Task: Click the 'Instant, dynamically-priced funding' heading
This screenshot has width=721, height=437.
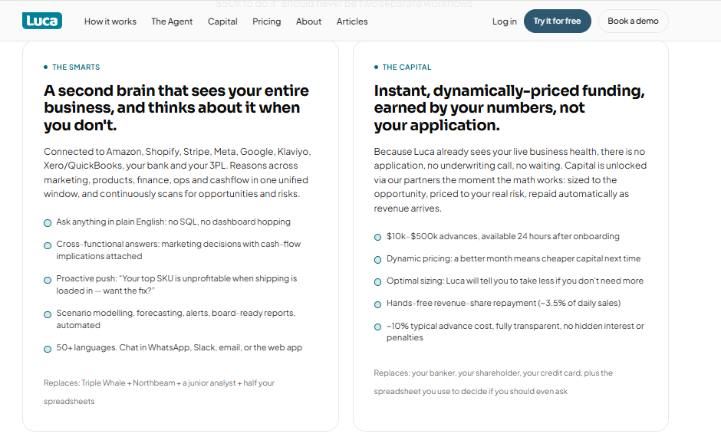Action: coord(509,107)
